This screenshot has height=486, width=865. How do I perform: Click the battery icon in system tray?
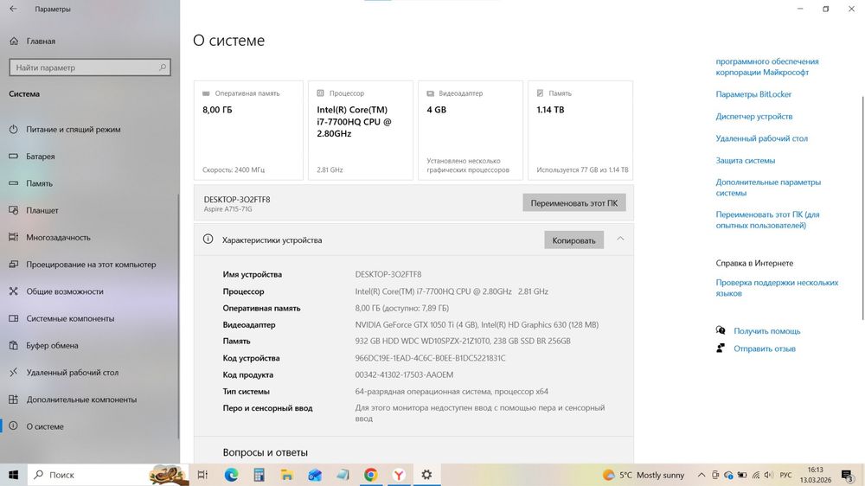(x=742, y=475)
